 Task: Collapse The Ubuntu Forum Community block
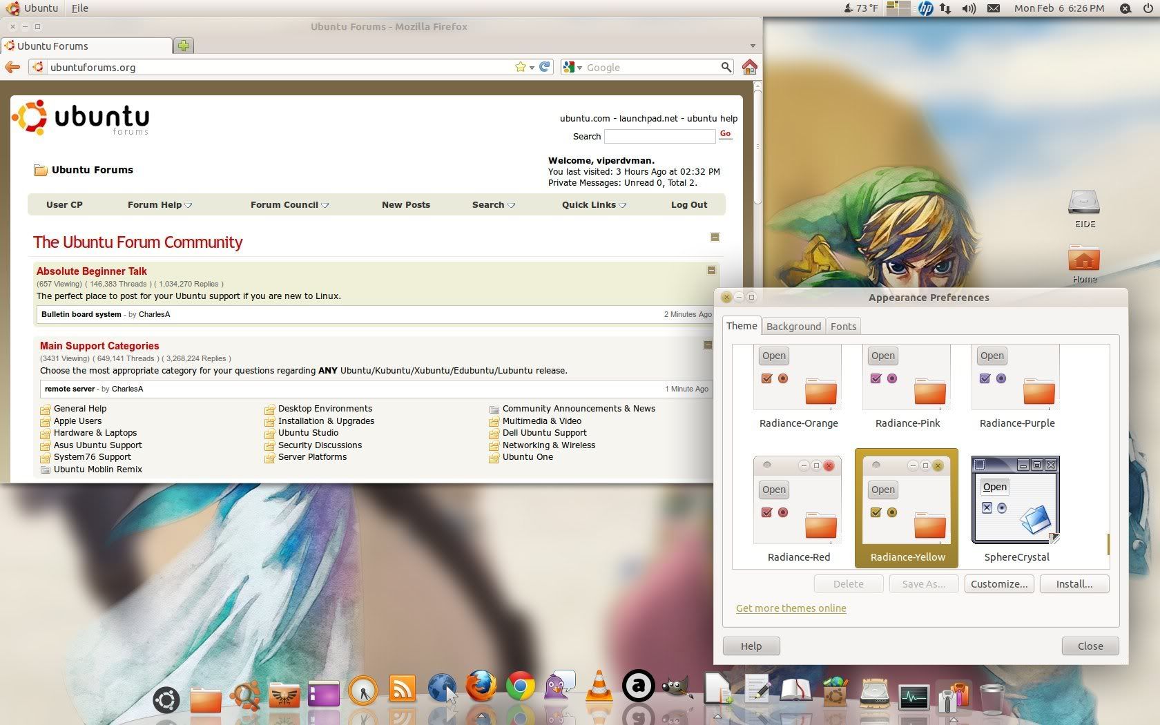pos(715,237)
